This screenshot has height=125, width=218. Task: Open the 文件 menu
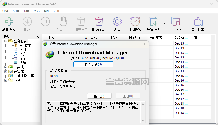pyautogui.click(x=16, y=11)
